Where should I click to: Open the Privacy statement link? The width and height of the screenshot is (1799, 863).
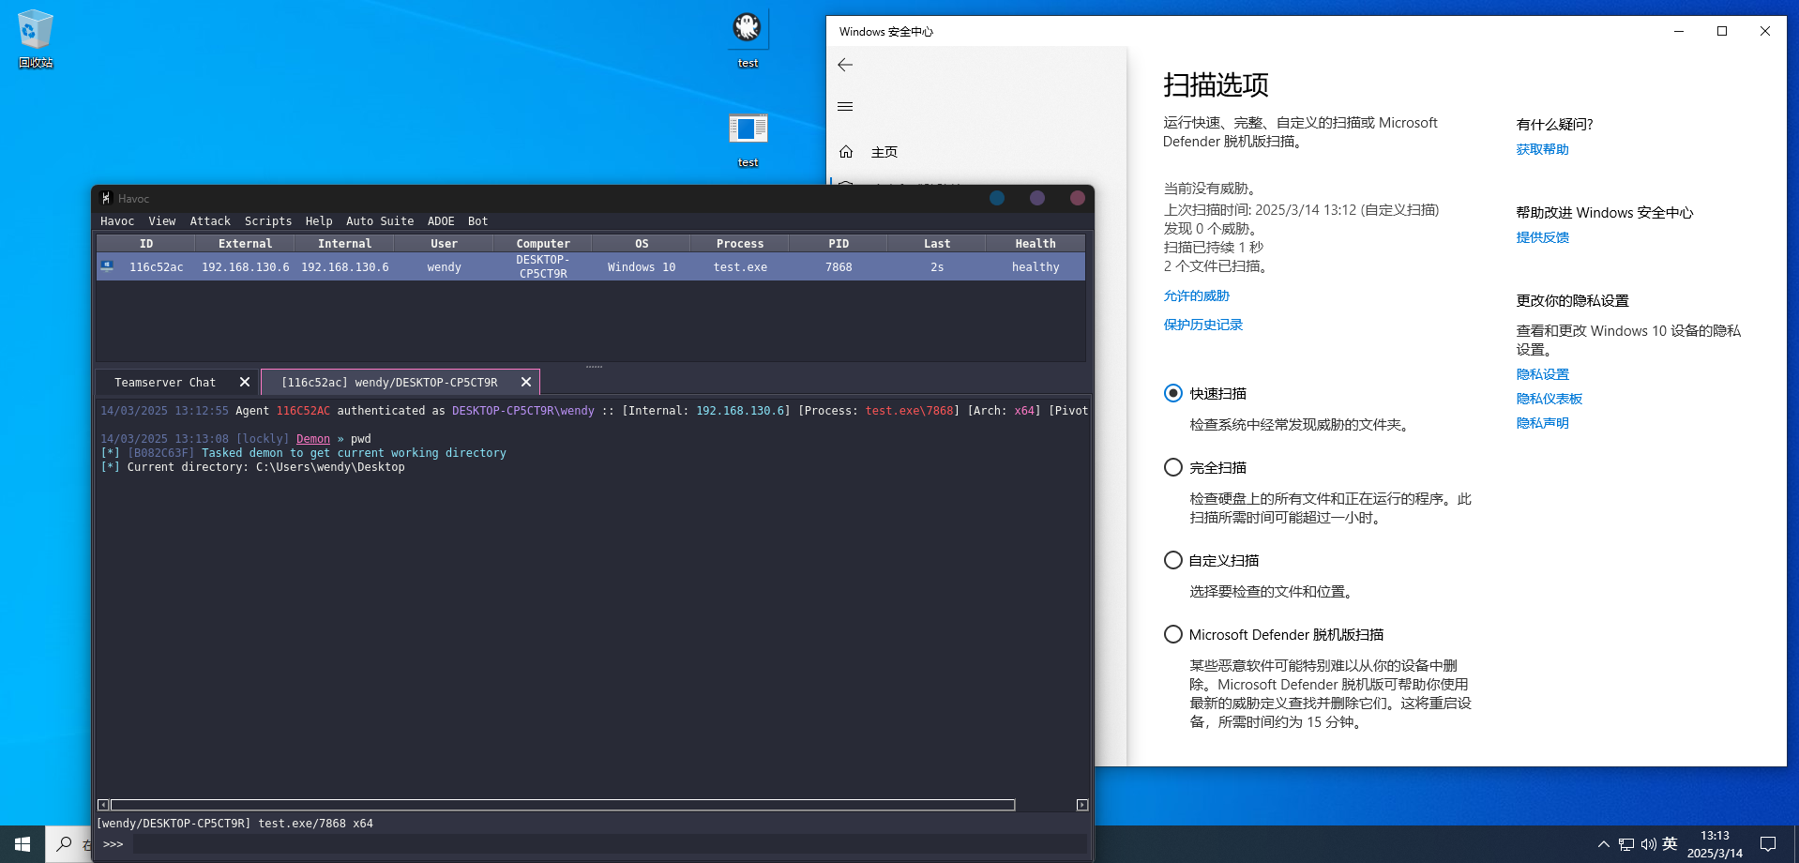1542,423
